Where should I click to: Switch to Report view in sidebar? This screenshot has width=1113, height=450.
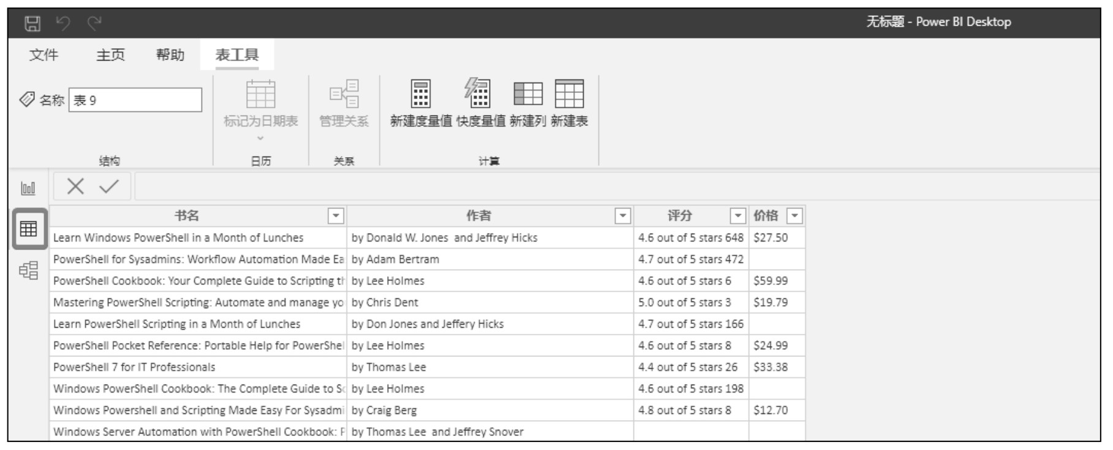28,188
